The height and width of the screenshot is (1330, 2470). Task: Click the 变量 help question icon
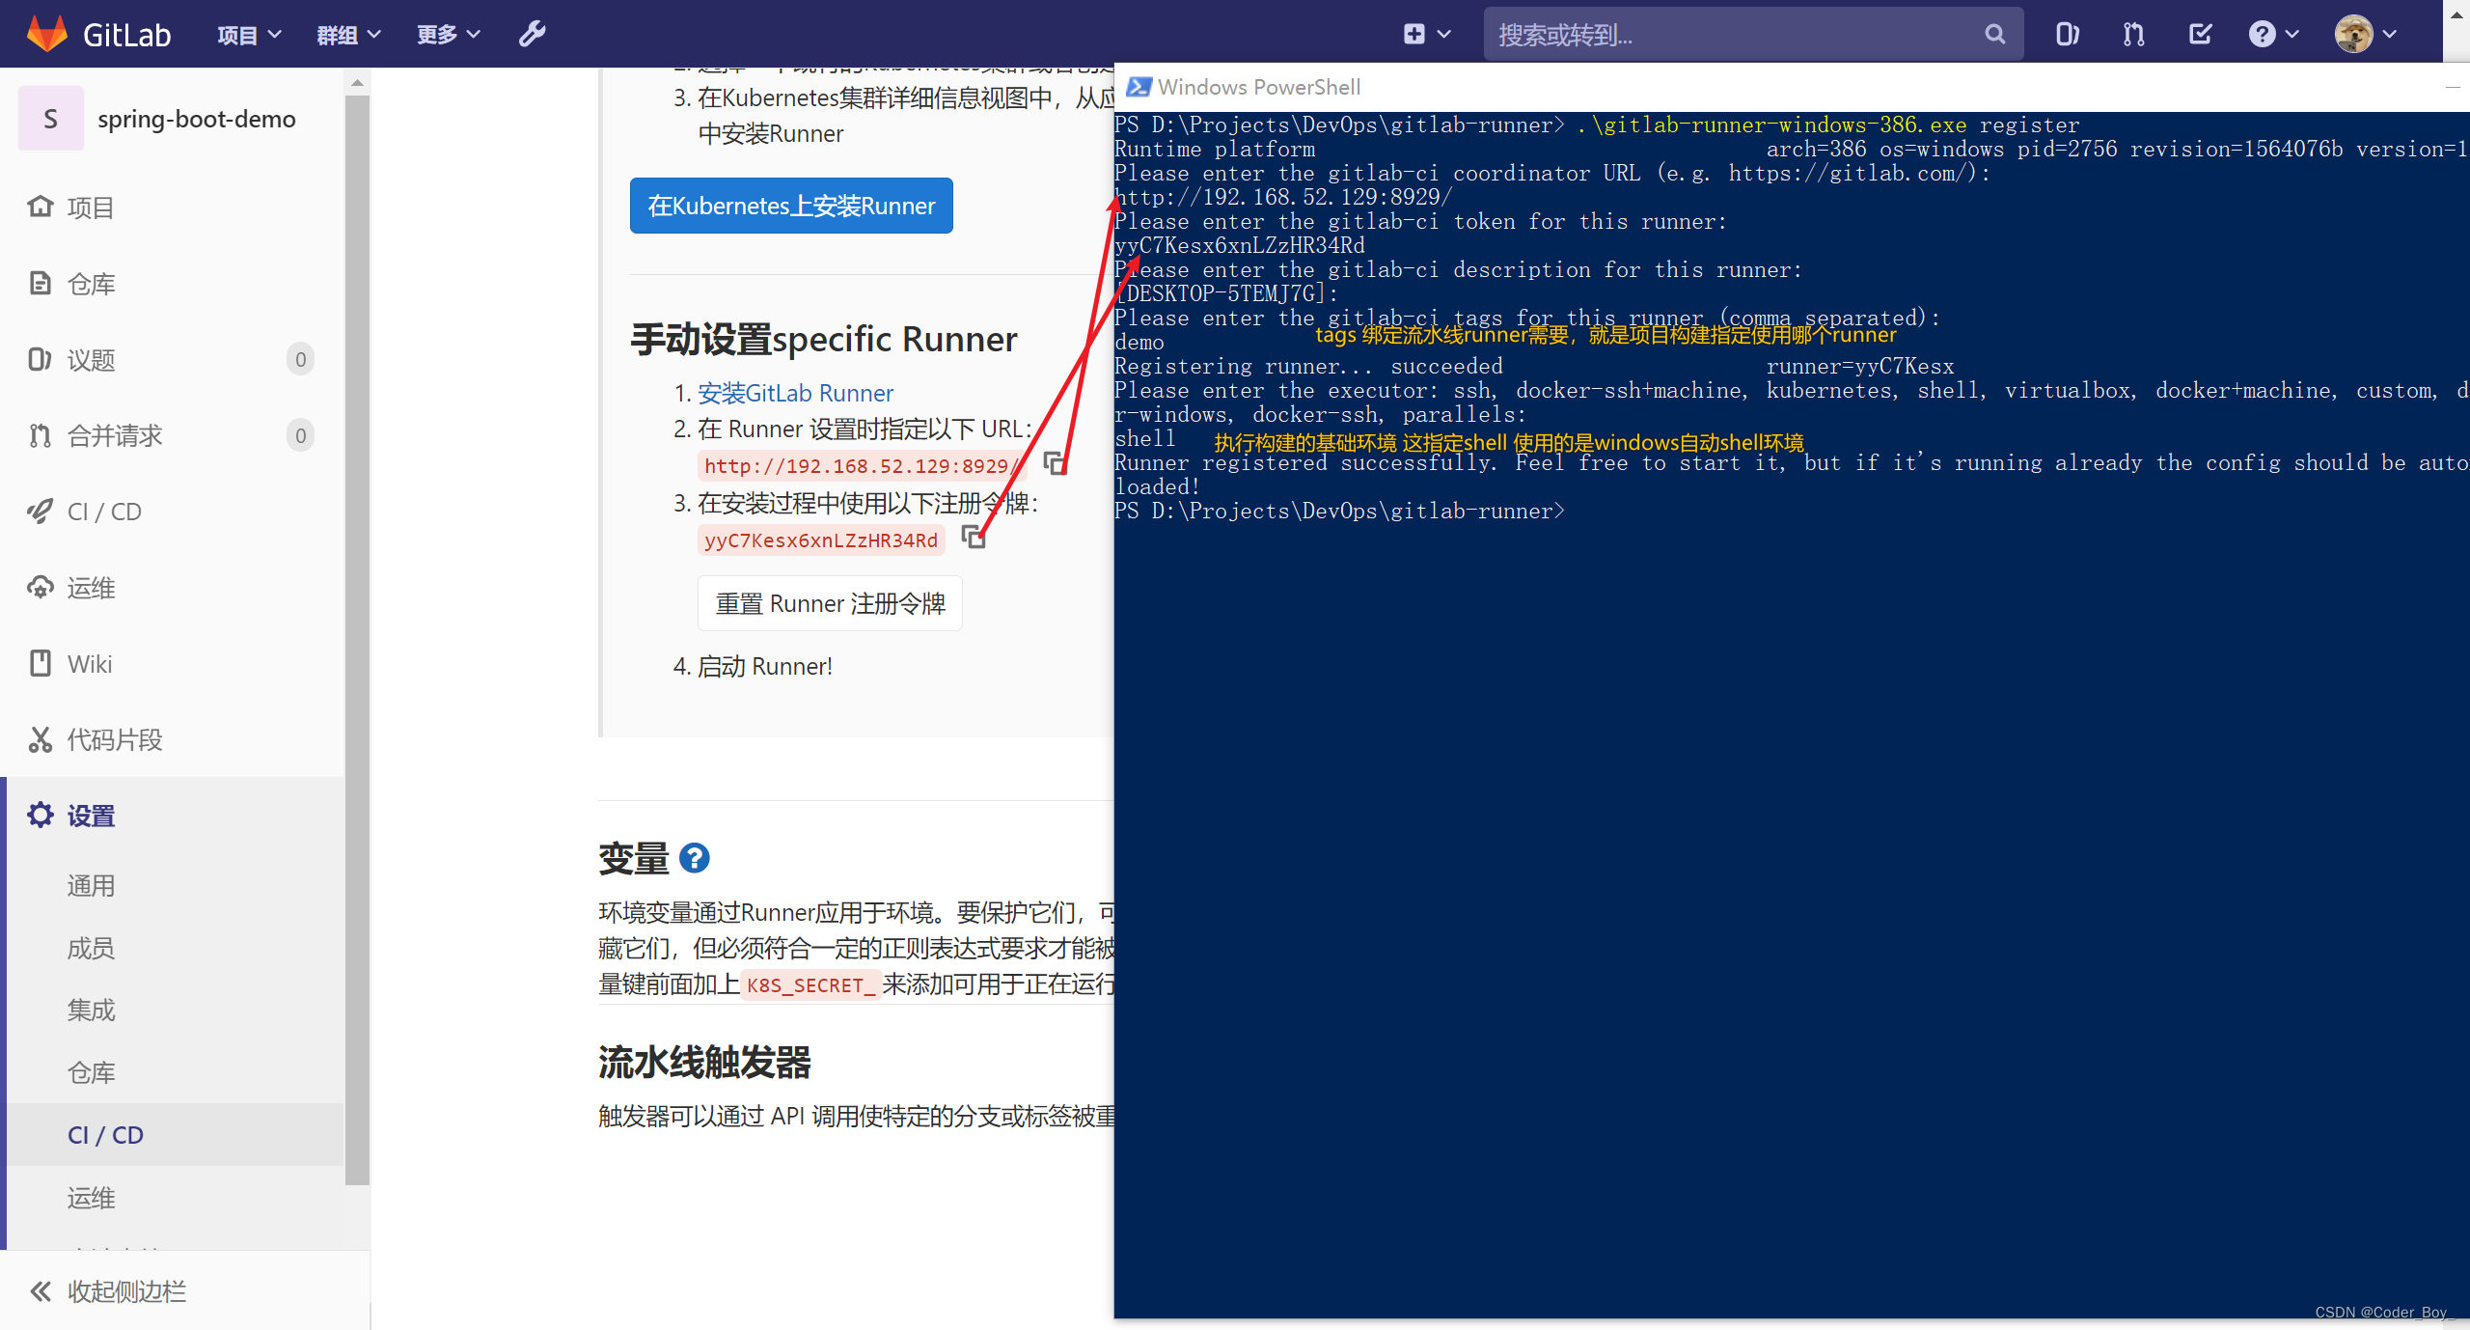pyautogui.click(x=694, y=857)
